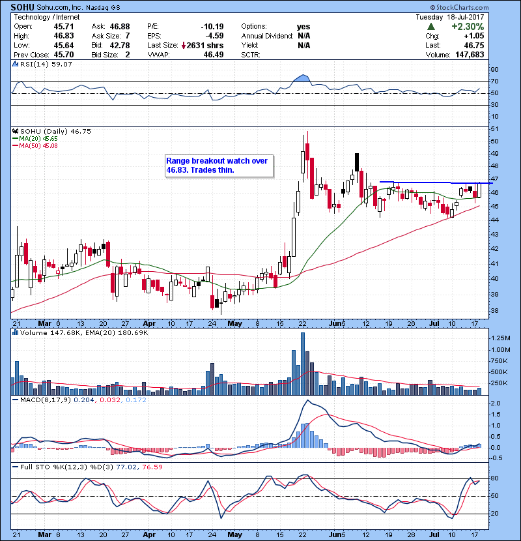Click the Last Size 2631 shrs value
The image size is (521, 541).
click(204, 45)
